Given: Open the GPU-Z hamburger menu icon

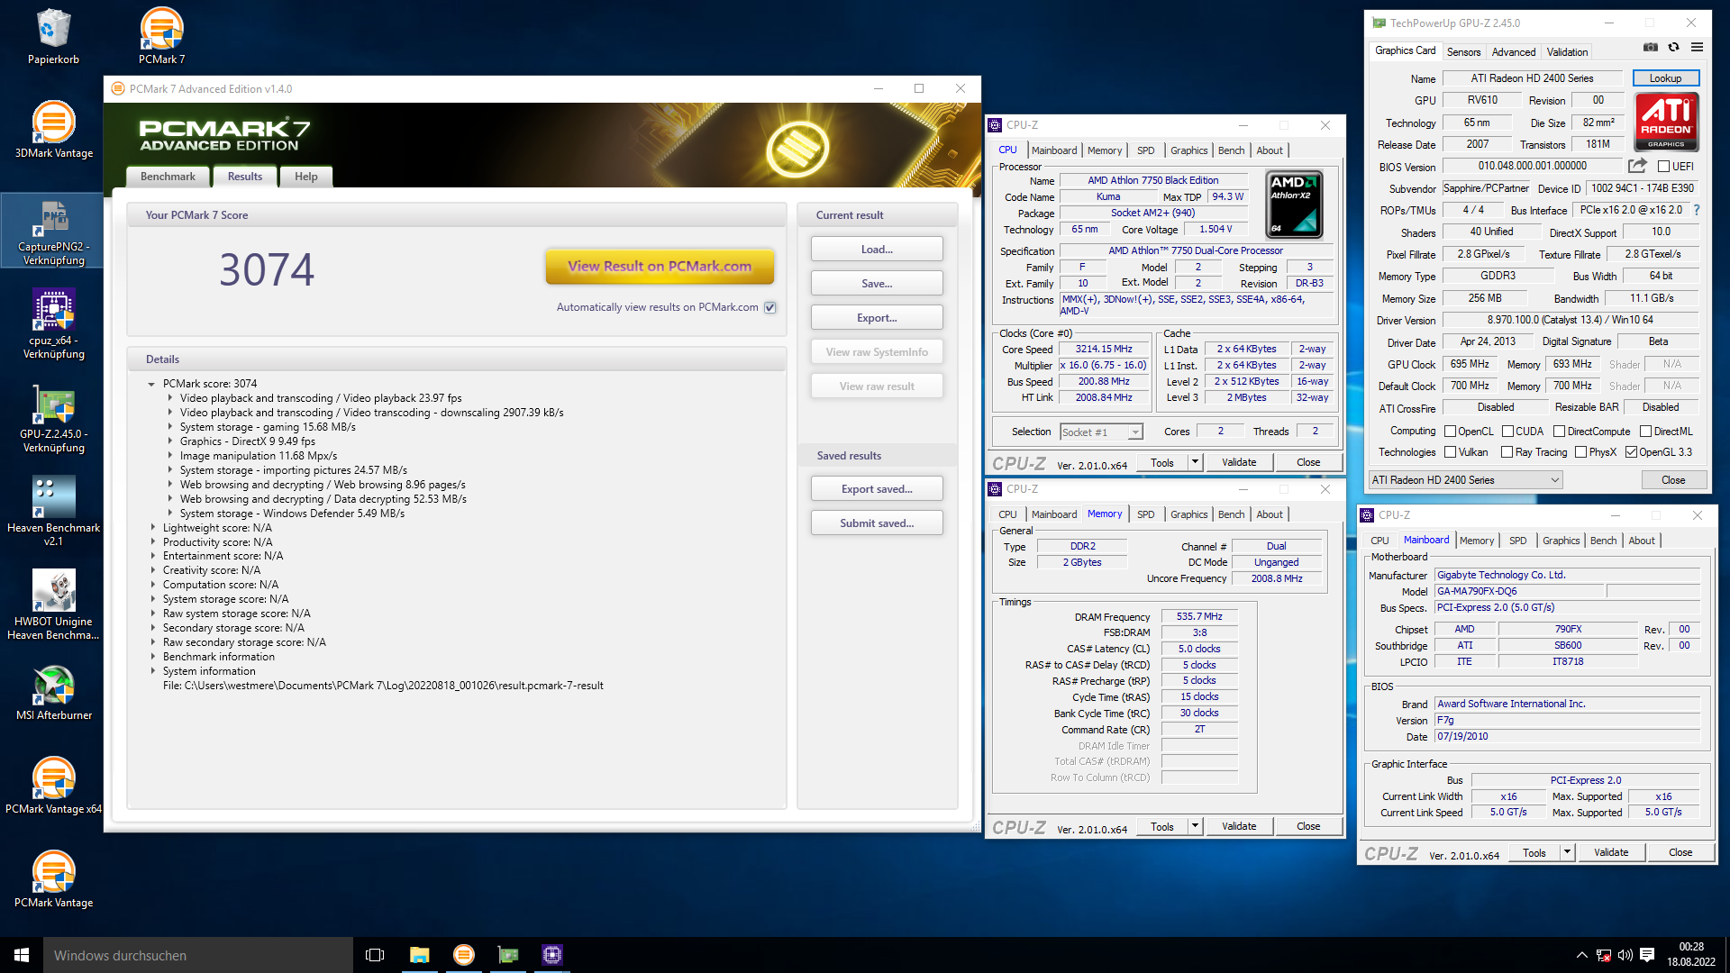Looking at the screenshot, I should tap(1697, 48).
